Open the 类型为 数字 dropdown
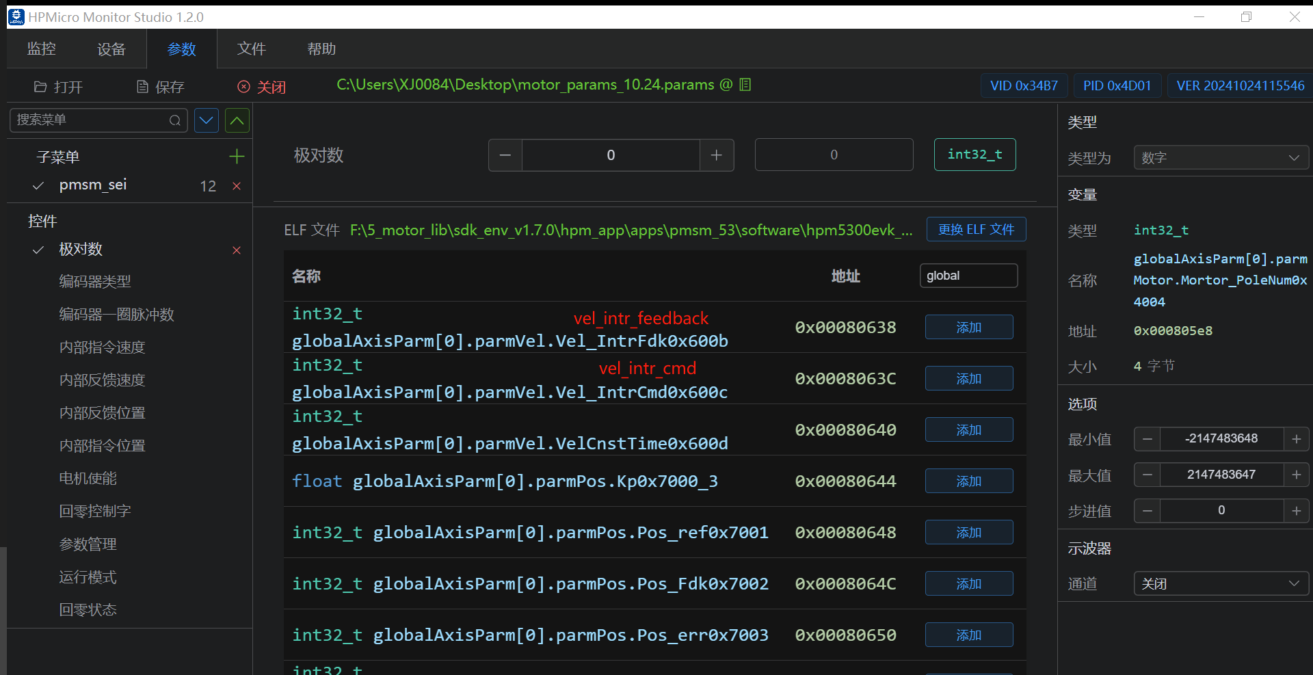This screenshot has height=675, width=1313. pos(1221,158)
